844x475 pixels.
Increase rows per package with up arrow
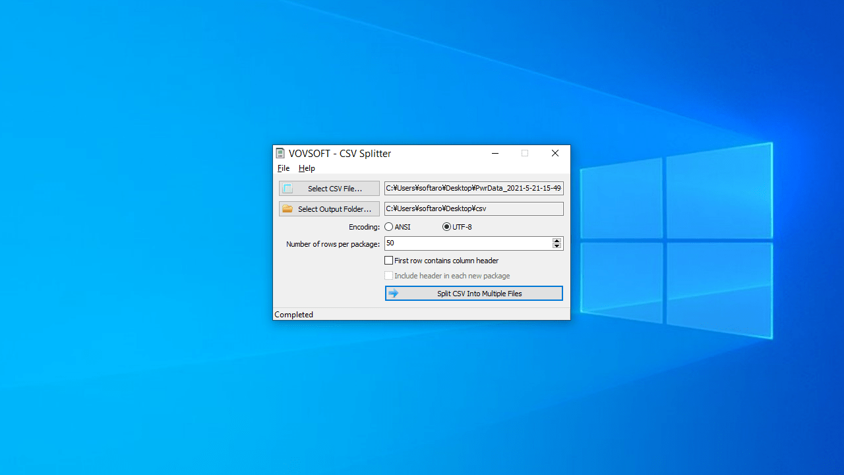(x=557, y=241)
